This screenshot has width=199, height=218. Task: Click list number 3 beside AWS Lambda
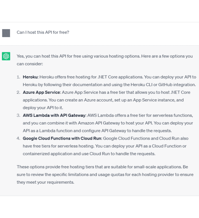(18, 115)
